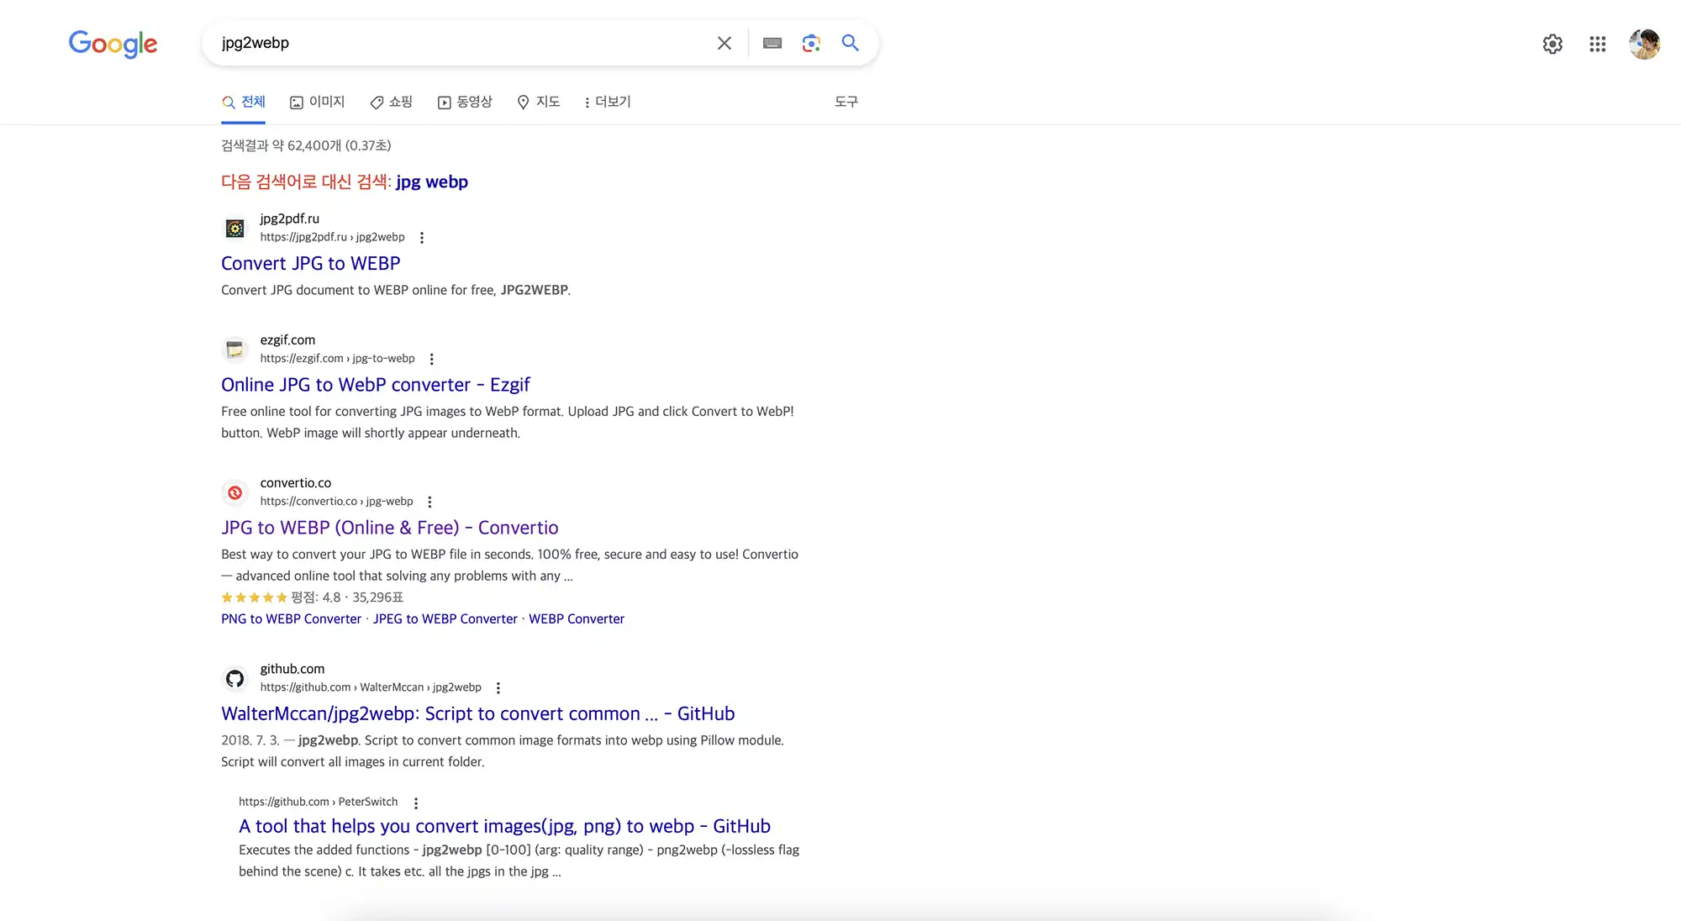Click the https://ezgif.com › jpg-to-webp URL
Screen dimensions: 1681x921
[337, 358]
